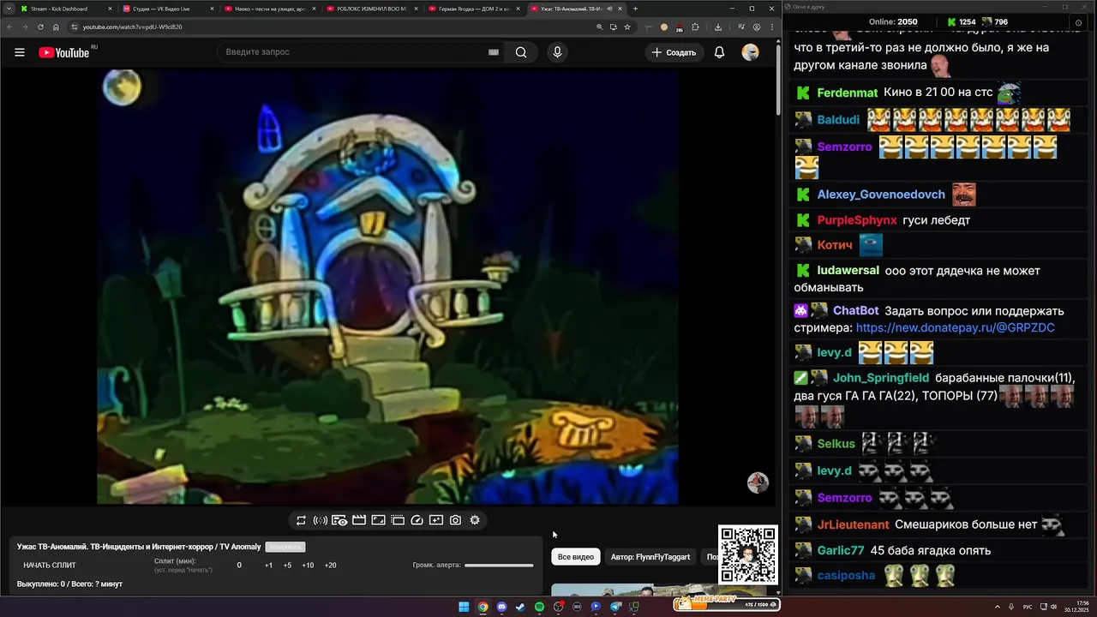Click the split minutes value 0

[239, 566]
